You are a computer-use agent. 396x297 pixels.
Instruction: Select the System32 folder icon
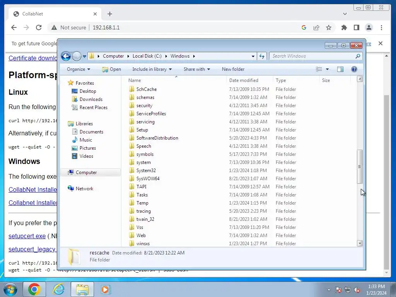(131, 171)
